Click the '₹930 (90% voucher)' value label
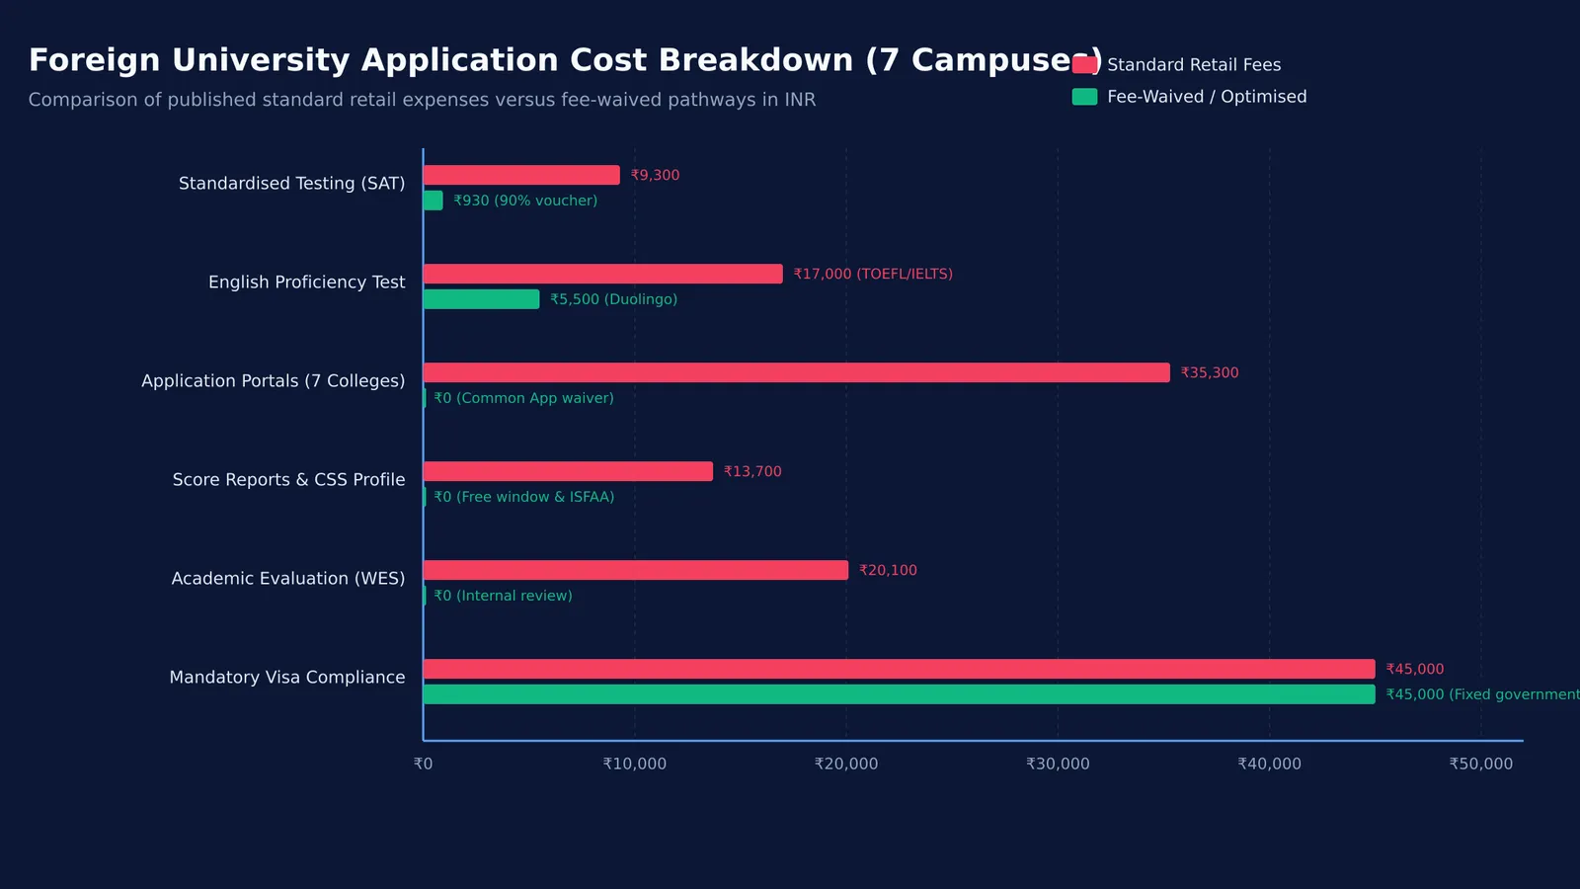 tap(525, 201)
